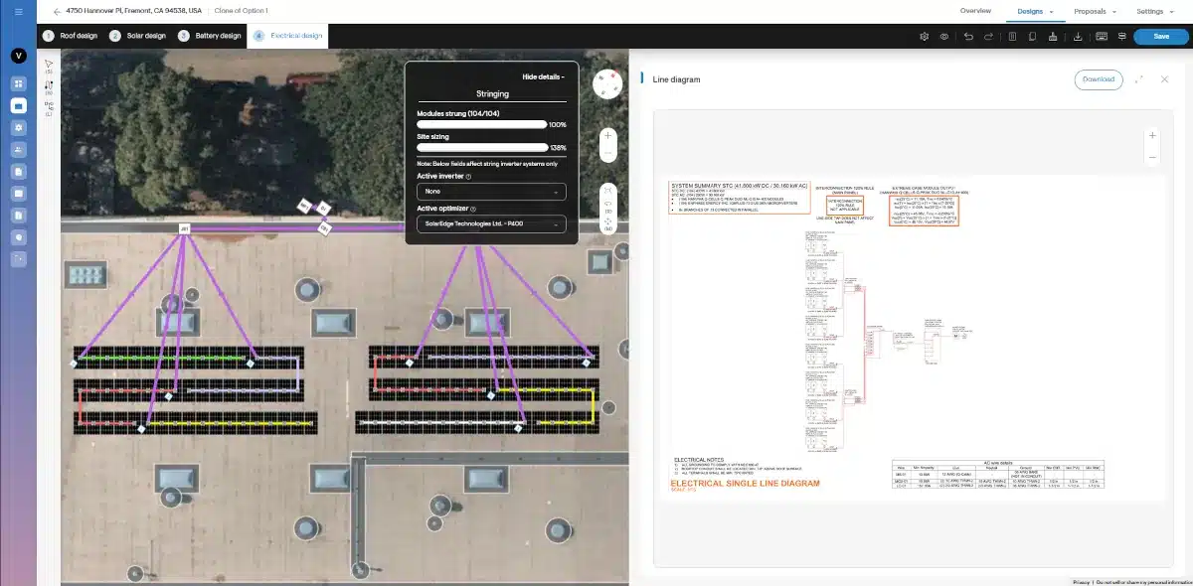Expand the line diagram panel to fullscreen
The width and height of the screenshot is (1193, 586).
1138,79
